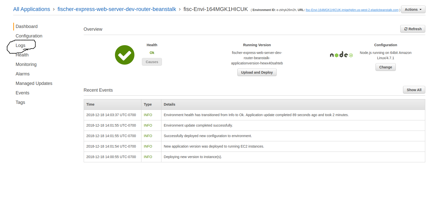Click the 'Ok' health status text
Screen dimensions: 432x202
(152, 53)
